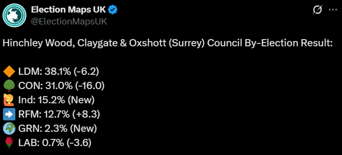Open the Grok icon on the tweet
The width and height of the screenshot is (342, 155).
(318, 10)
